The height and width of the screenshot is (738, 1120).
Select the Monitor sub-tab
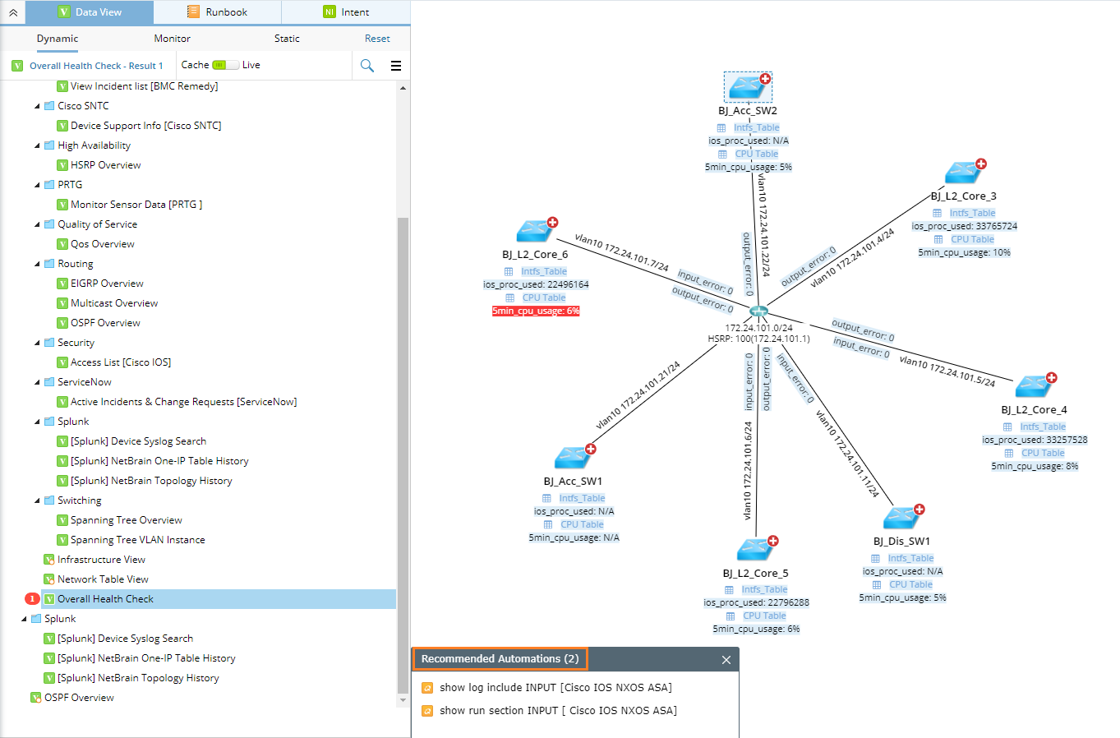[x=173, y=39]
